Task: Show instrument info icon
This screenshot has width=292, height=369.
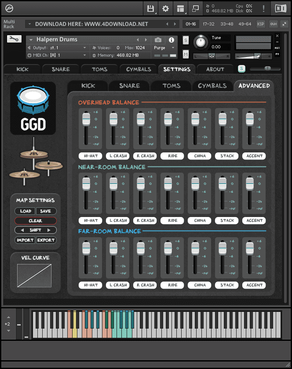Action: (172, 40)
